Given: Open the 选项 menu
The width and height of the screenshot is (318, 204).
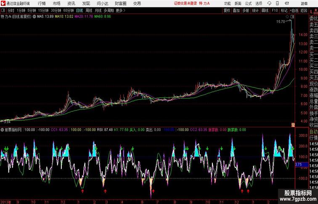Looking at the screenshot, I should pos(259,3).
